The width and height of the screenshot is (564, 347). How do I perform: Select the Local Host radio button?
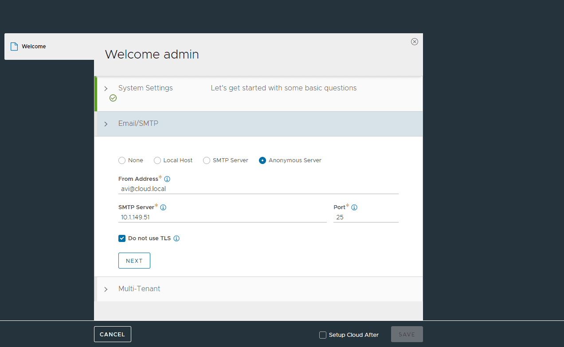point(157,160)
